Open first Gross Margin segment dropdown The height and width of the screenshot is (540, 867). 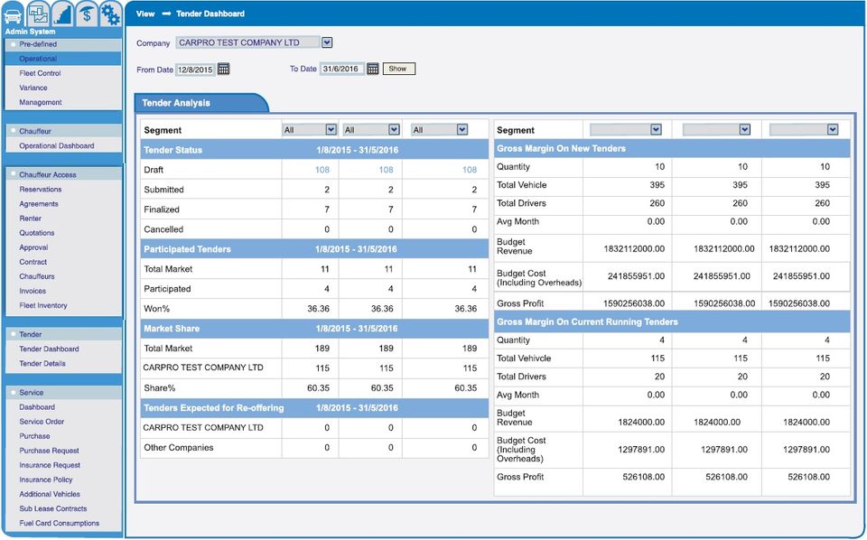point(656,129)
